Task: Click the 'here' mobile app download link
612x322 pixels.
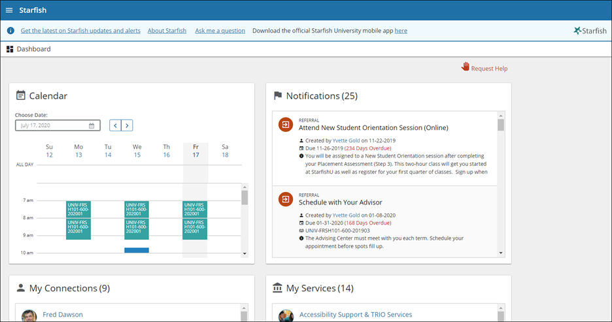Action: 401,31
